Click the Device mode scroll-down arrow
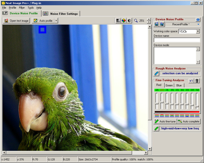 (198, 62)
